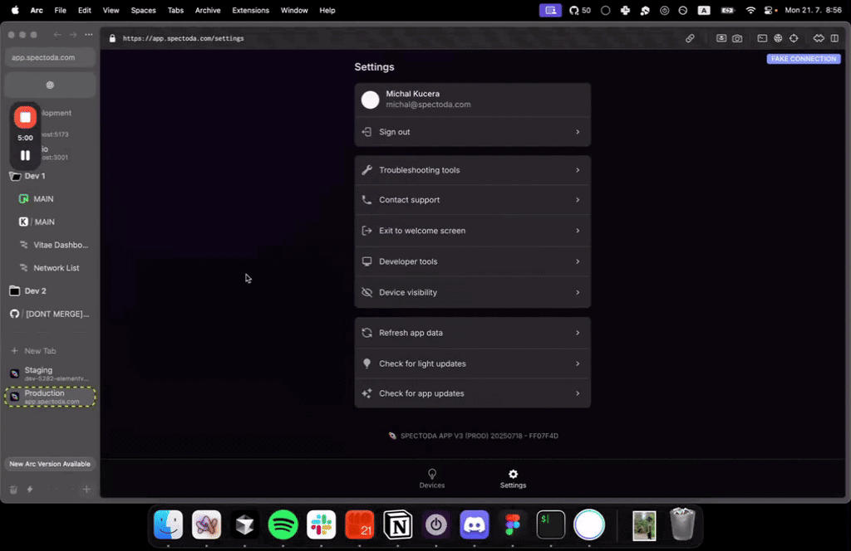Click the Contact support phone icon
Viewport: 851px width, 551px height.
366,200
